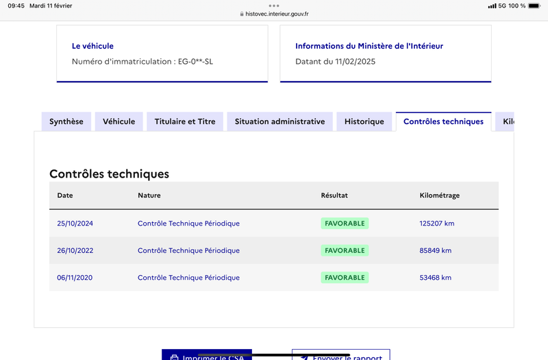Click the date 25/10/2024
548x360 pixels.
pyautogui.click(x=75, y=224)
